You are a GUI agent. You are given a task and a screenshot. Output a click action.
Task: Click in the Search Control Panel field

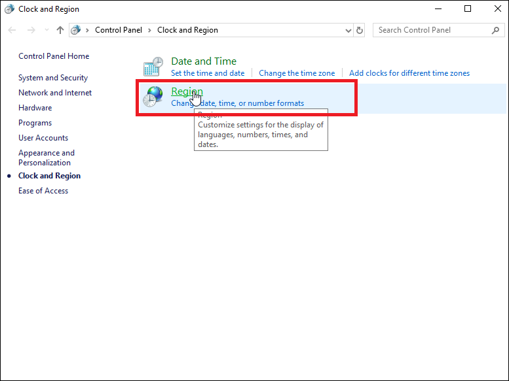tap(438, 30)
